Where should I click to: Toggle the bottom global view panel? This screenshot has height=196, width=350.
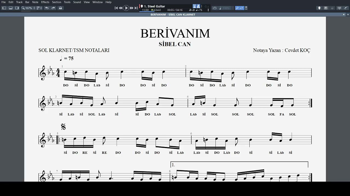(x=11, y=8)
